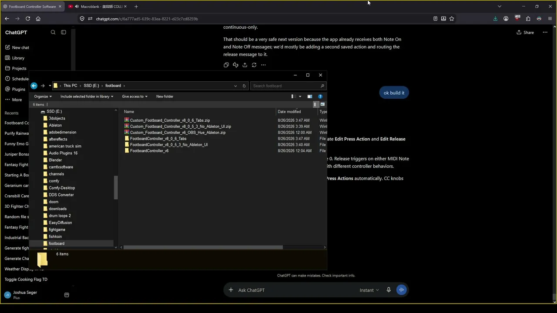Open the ChatGPT Library
557x313 pixels.
[x=15, y=58]
